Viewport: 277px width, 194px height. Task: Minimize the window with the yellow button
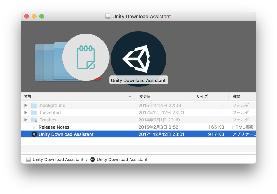point(34,17)
